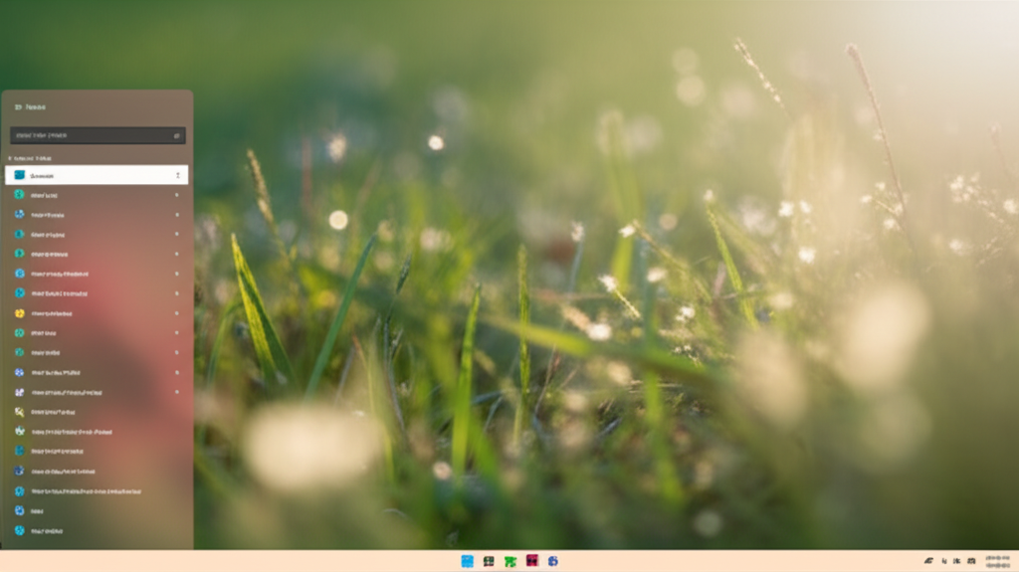Click the panel title icon above the search box
Viewport: 1019px width, 572px height.
click(18, 106)
